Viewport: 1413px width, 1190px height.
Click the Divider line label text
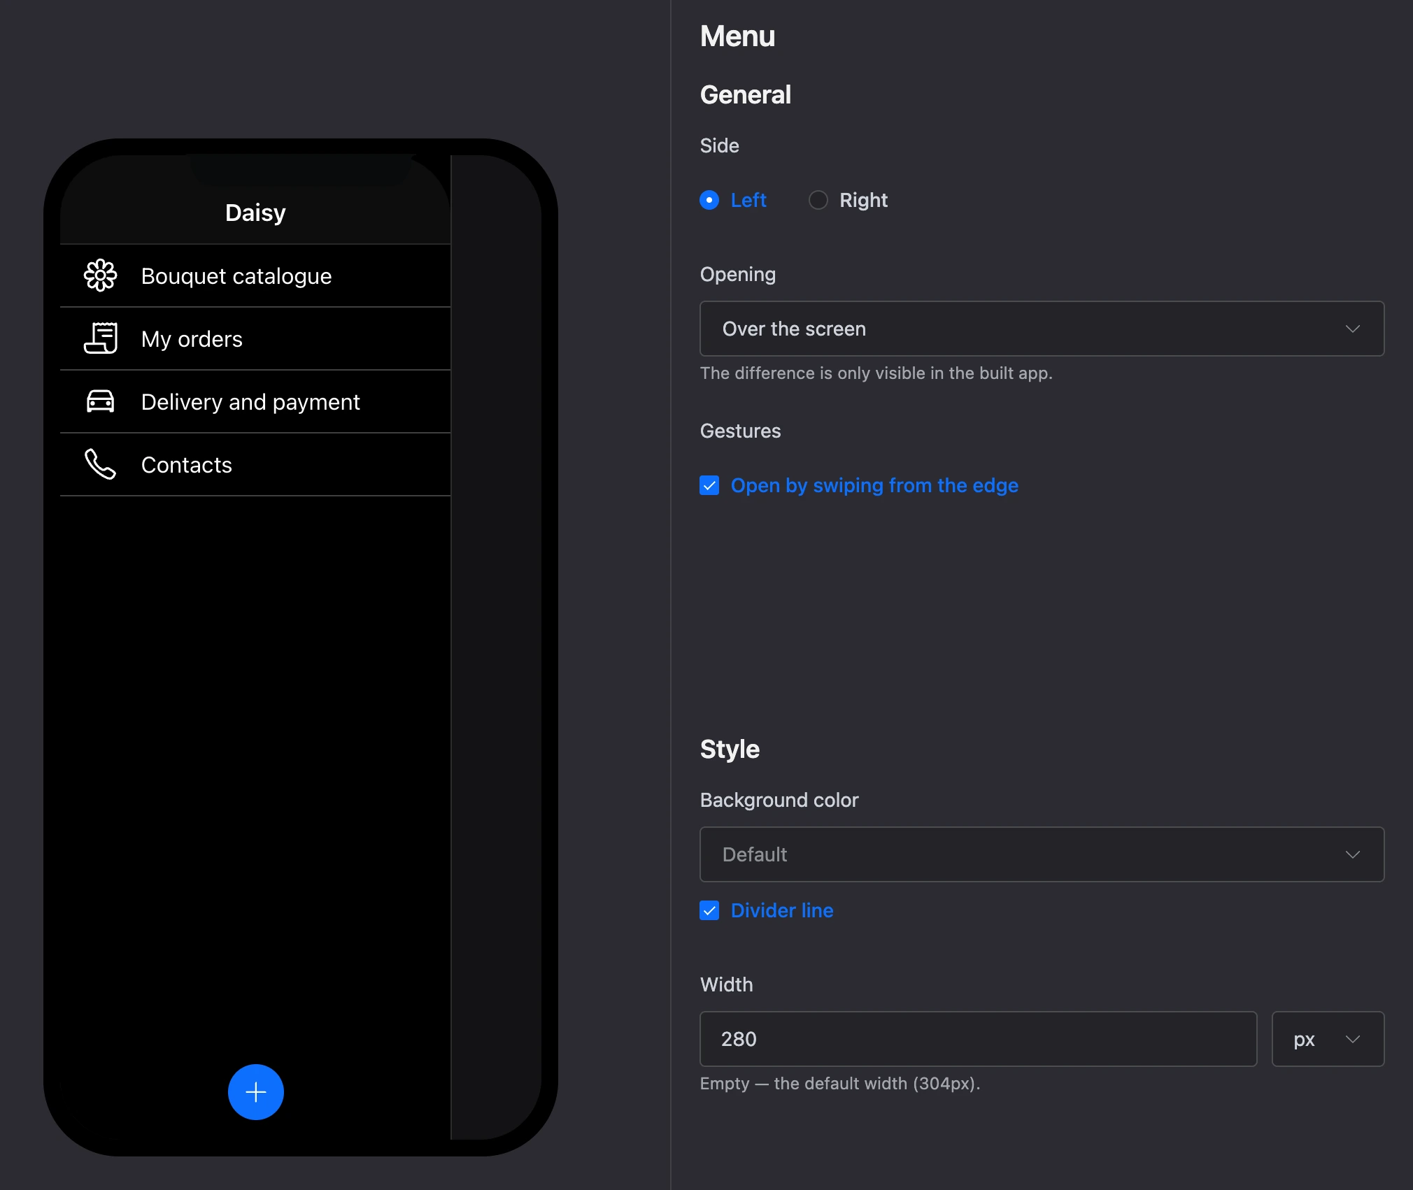(782, 911)
